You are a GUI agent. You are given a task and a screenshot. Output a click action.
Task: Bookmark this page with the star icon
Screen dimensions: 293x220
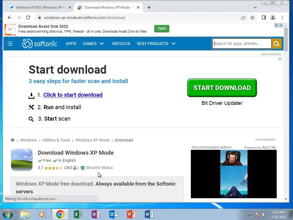coord(252,17)
